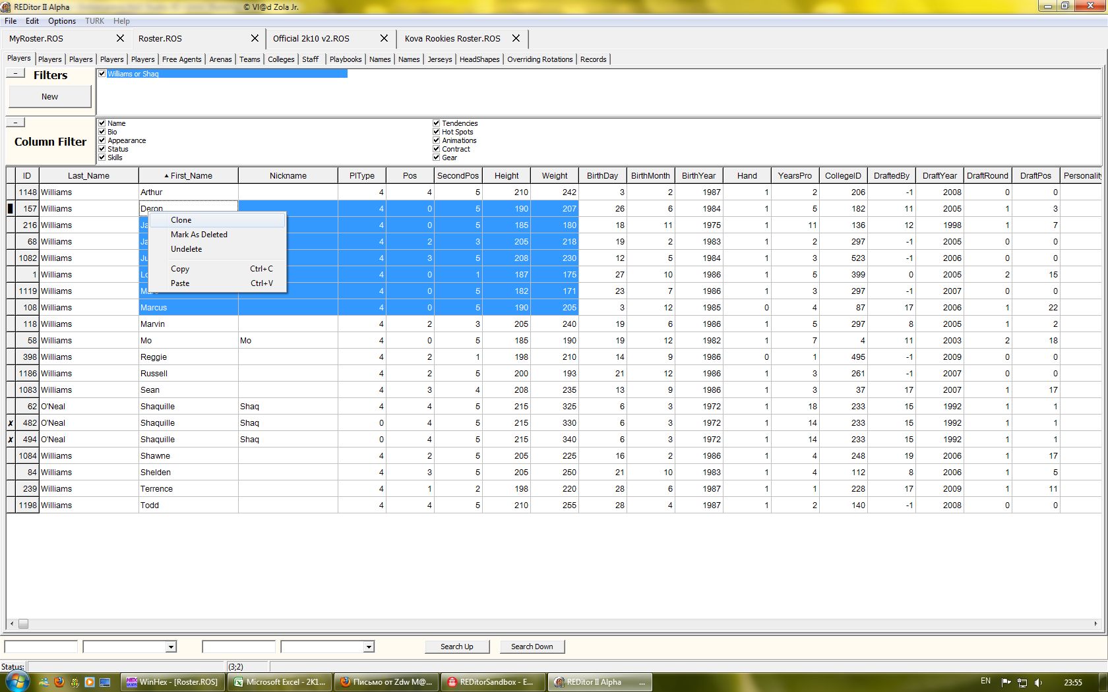
Task: Collapse the Filters panel with minus button
Action: click(16, 73)
